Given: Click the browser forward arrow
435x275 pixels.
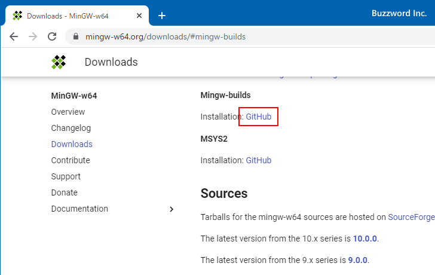Looking at the screenshot, I should (33, 36).
